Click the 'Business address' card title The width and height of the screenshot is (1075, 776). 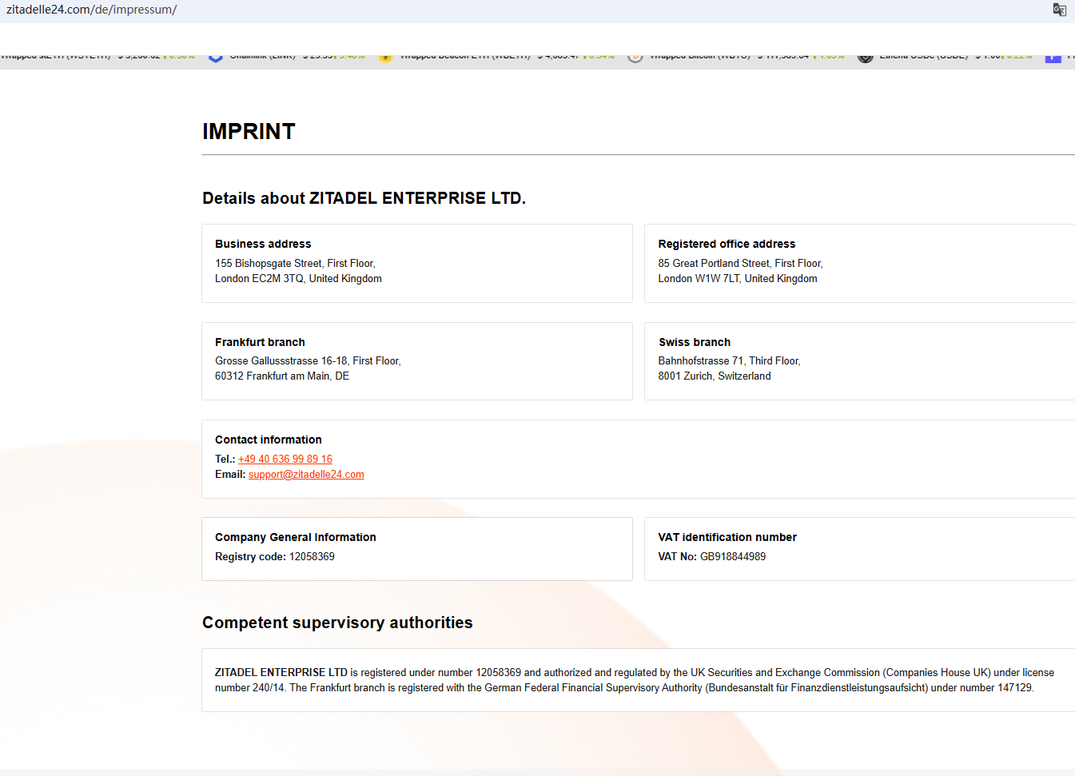point(263,244)
